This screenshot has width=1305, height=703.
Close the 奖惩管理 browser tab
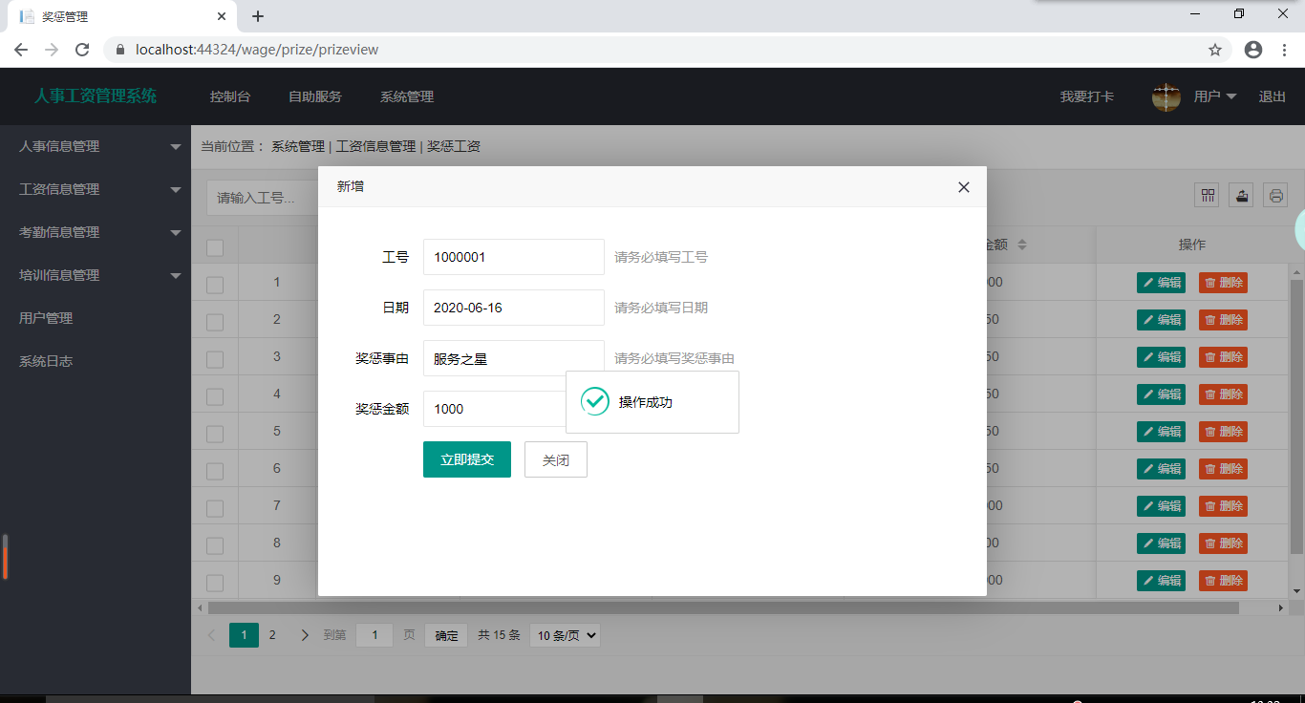pos(222,16)
